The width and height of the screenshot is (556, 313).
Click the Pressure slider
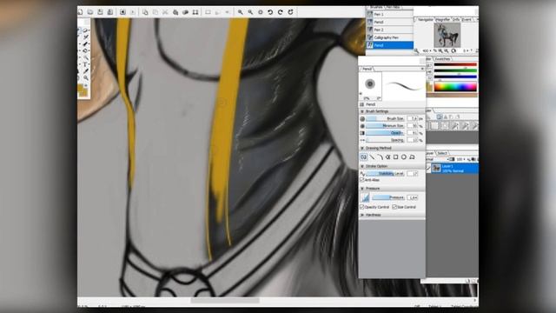click(x=388, y=197)
